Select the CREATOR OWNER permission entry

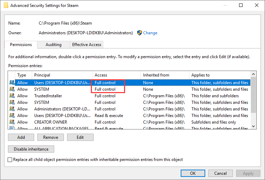(129, 122)
